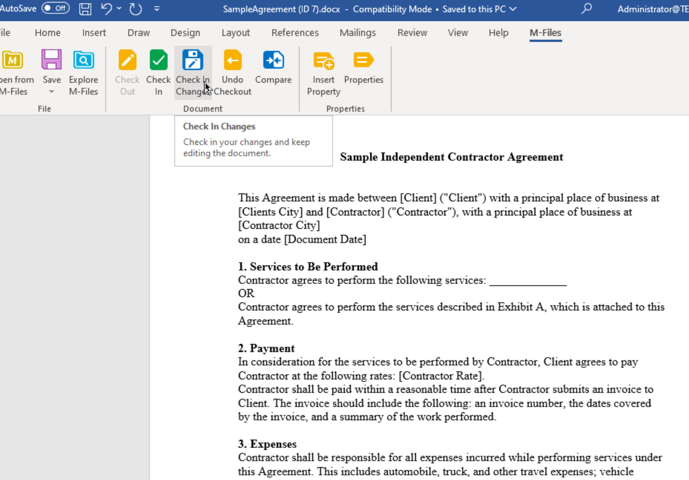Expand the Save button dropdown chevron
The width and height of the screenshot is (689, 480).
[x=52, y=91]
